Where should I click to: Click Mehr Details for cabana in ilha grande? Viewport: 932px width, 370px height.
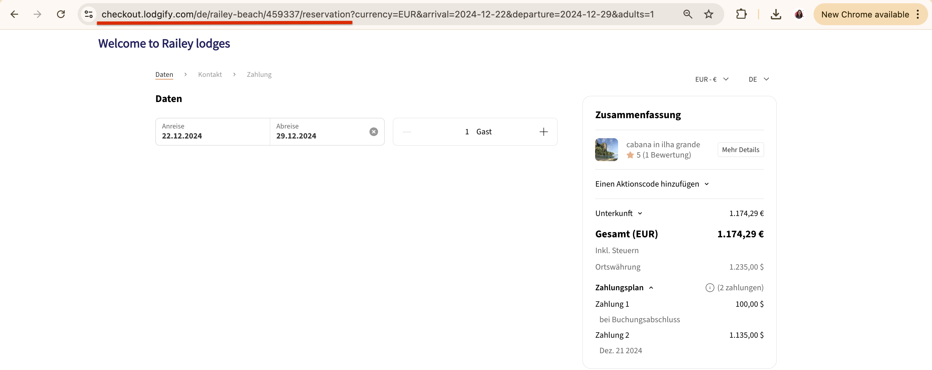pos(740,149)
